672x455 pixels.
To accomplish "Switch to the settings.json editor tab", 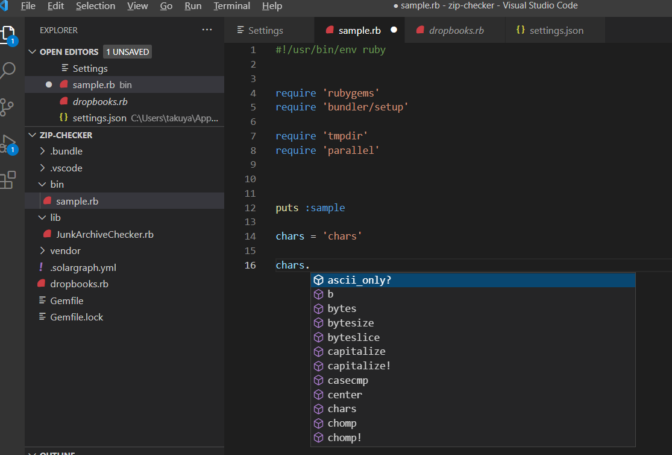I will (556, 30).
